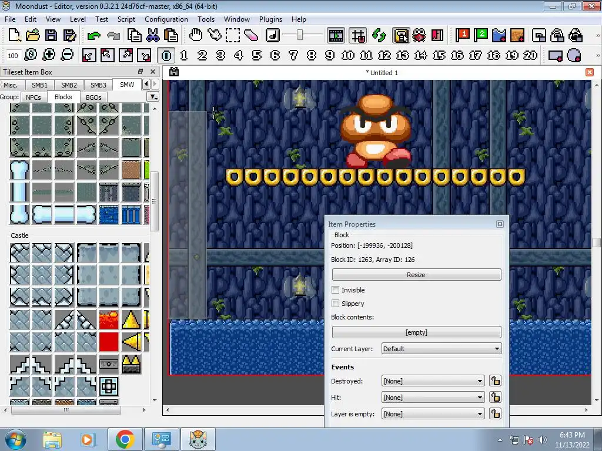Open a file with the folder icon
Image resolution: width=602 pixels, height=451 pixels.
[x=33, y=36]
